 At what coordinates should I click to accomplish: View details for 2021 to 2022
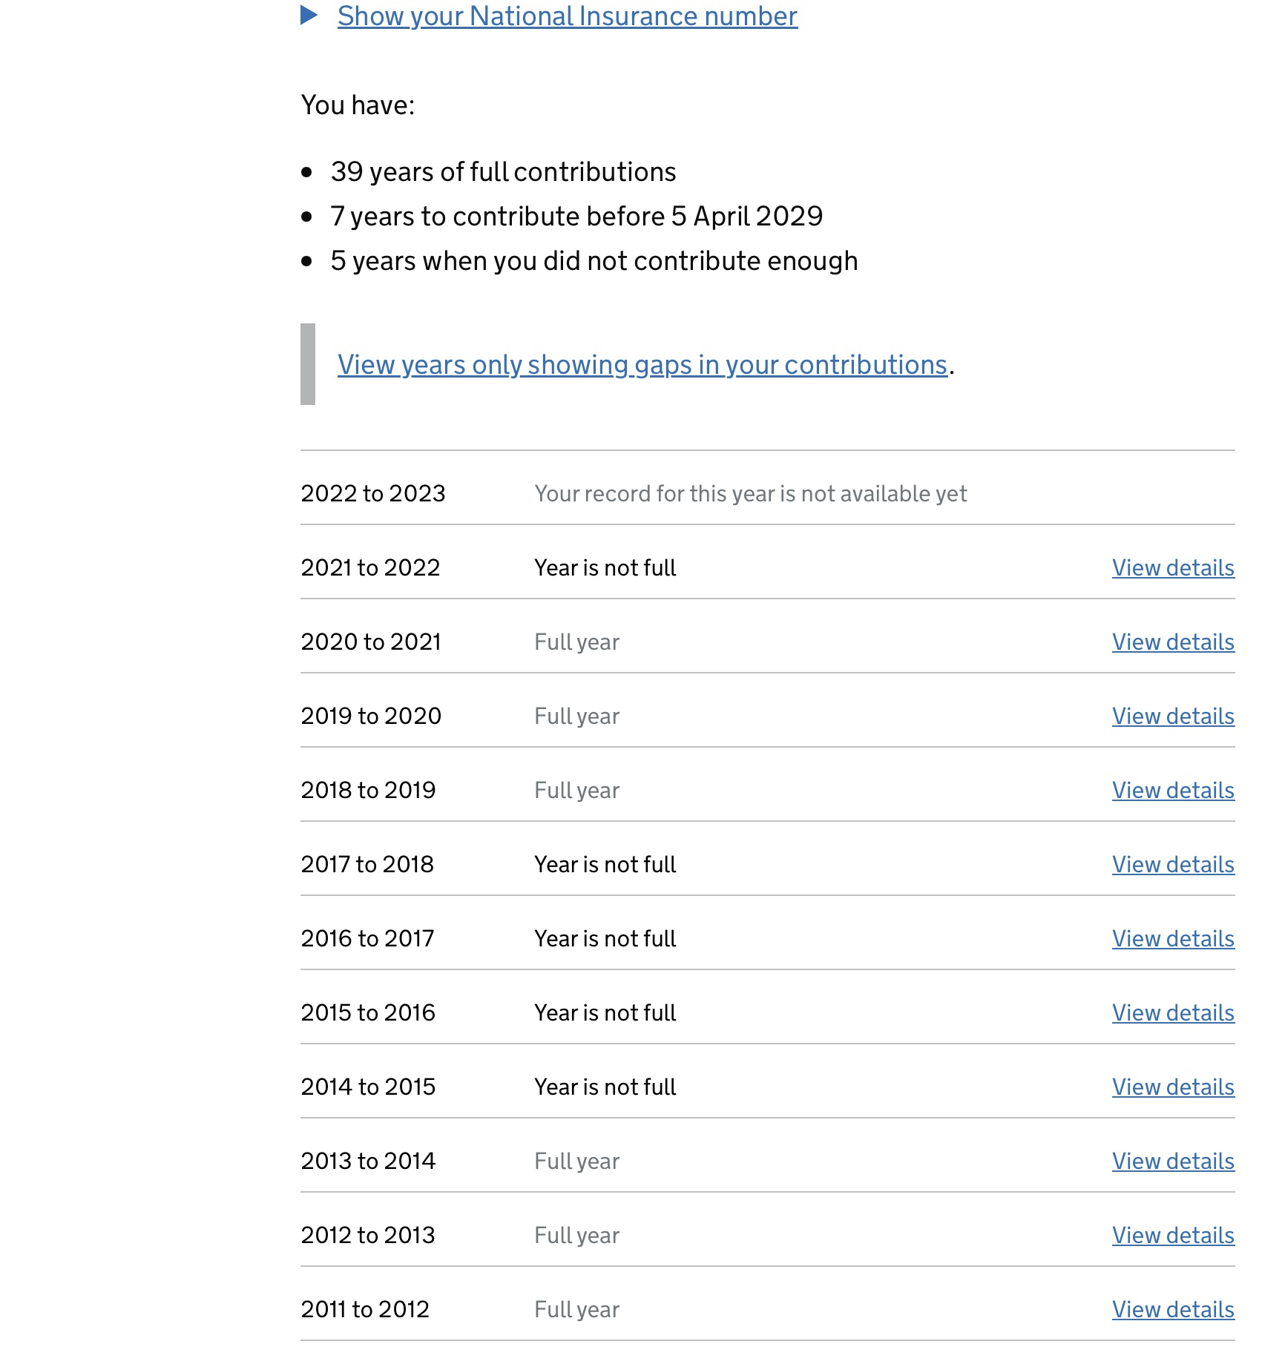coord(1173,568)
